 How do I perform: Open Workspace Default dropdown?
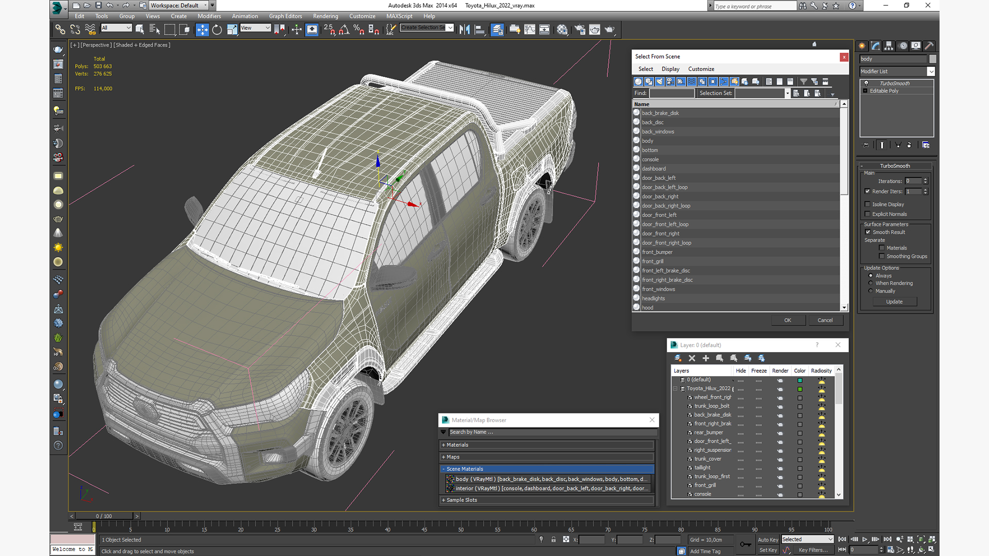(x=206, y=6)
